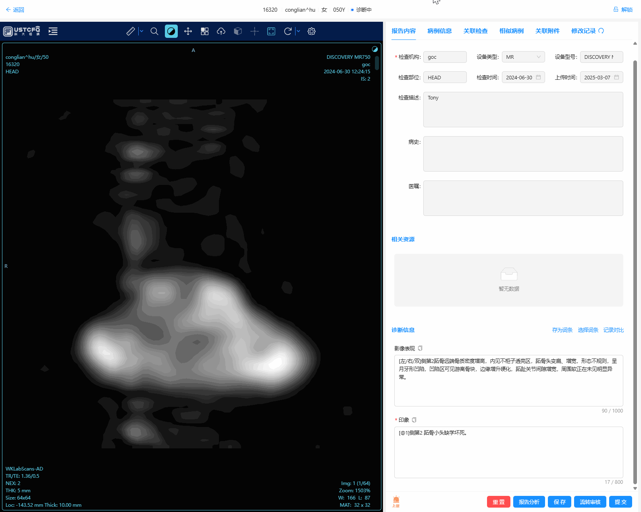Click the 印象 impression textarea
The height and width of the screenshot is (512, 641).
pyautogui.click(x=509, y=452)
